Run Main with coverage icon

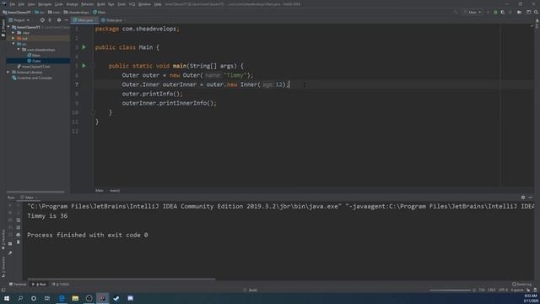coord(503,12)
